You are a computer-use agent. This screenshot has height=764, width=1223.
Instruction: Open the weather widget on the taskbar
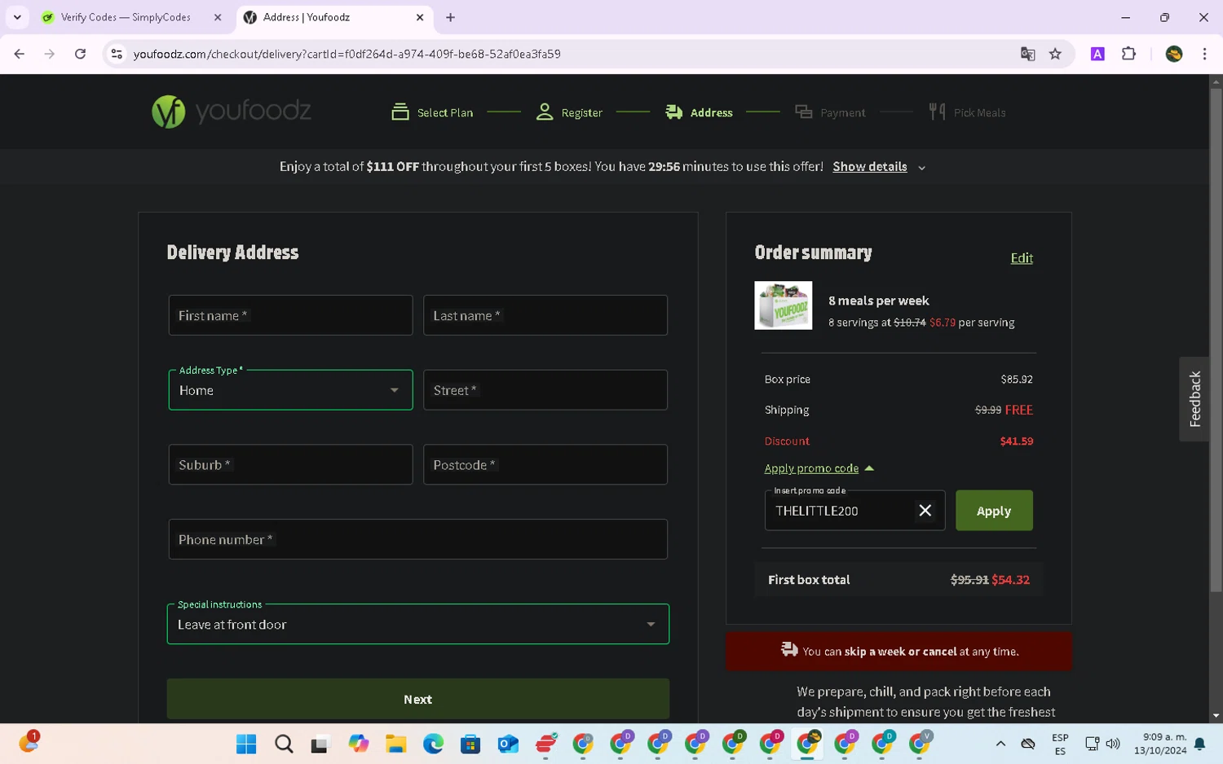tap(29, 742)
